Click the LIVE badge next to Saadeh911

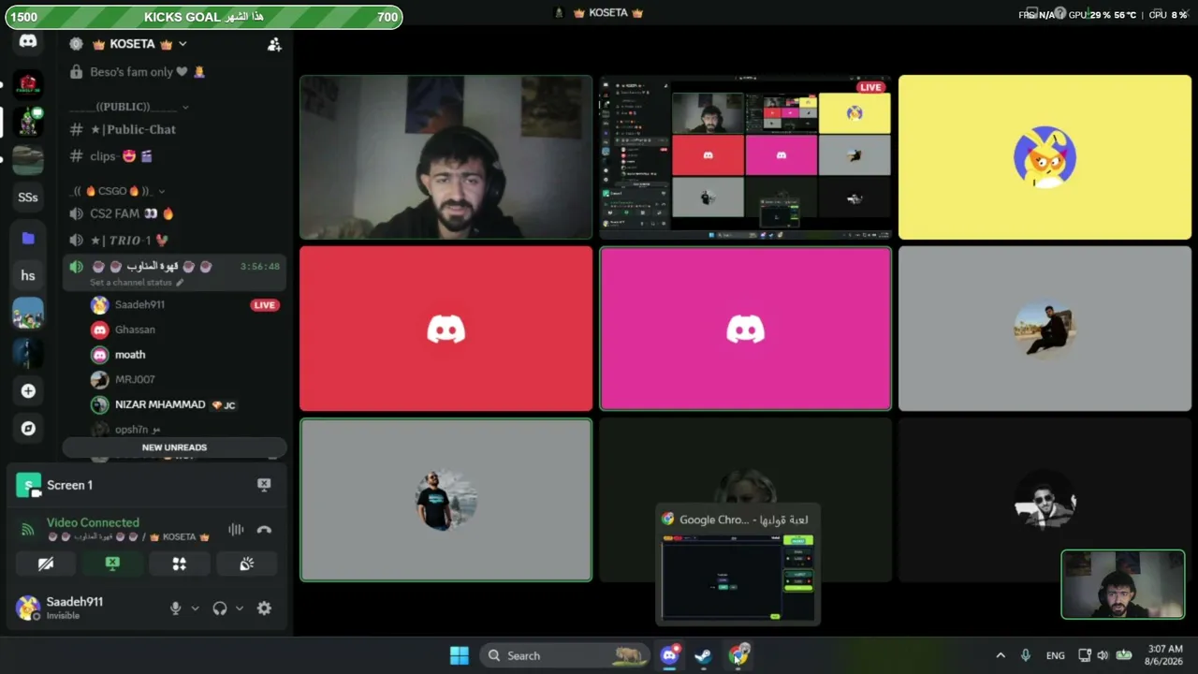coord(265,305)
